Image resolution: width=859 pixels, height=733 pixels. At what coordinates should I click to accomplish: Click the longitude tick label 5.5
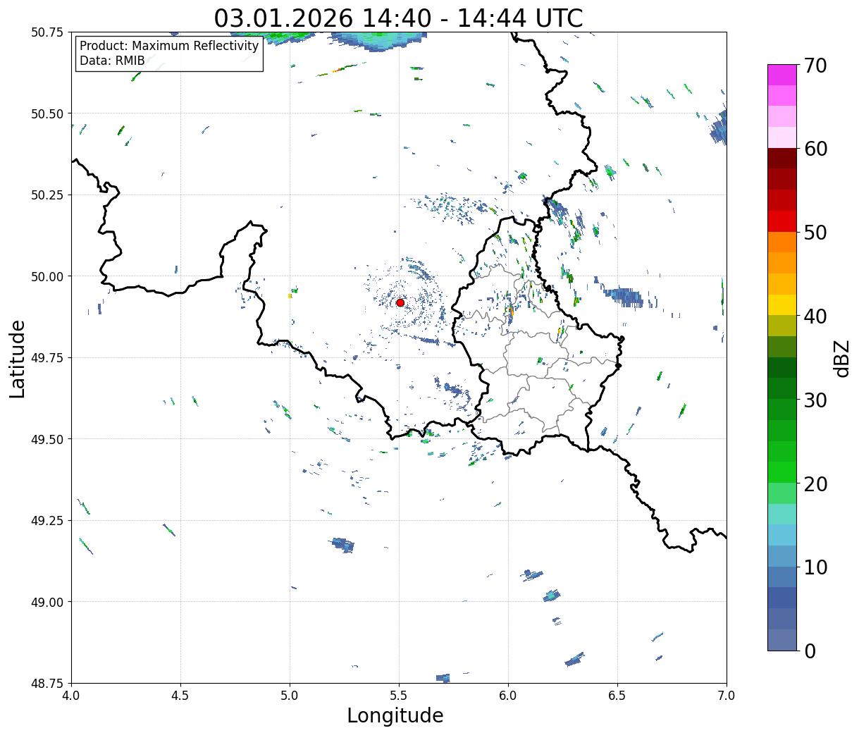tap(399, 695)
